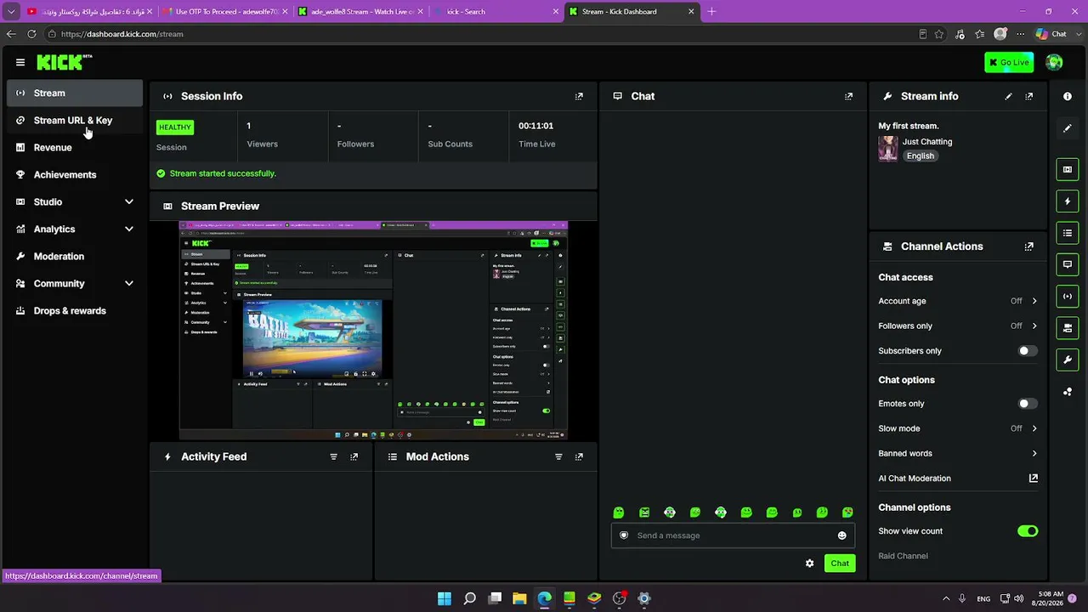Click the Go Live button

(x=1009, y=62)
